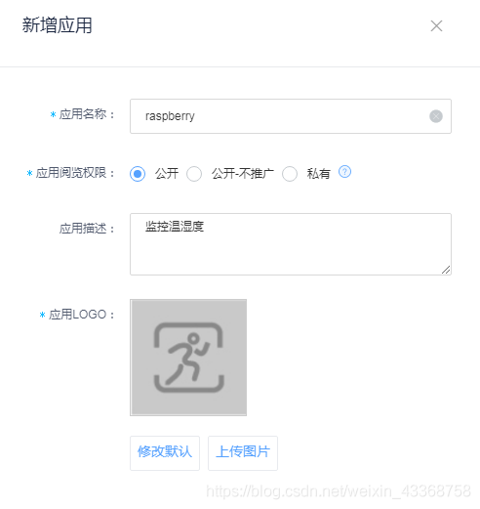Click into the 应用描述 text area

point(291,244)
